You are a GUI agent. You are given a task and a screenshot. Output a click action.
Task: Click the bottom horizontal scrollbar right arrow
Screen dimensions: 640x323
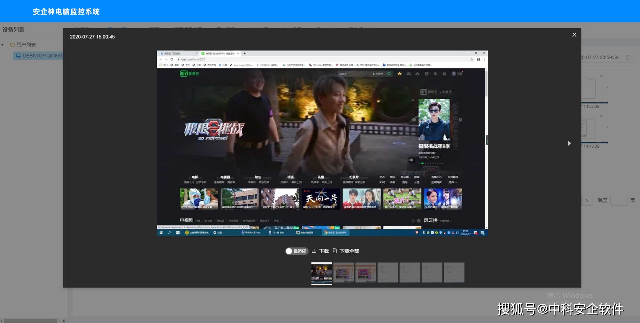pos(64,321)
